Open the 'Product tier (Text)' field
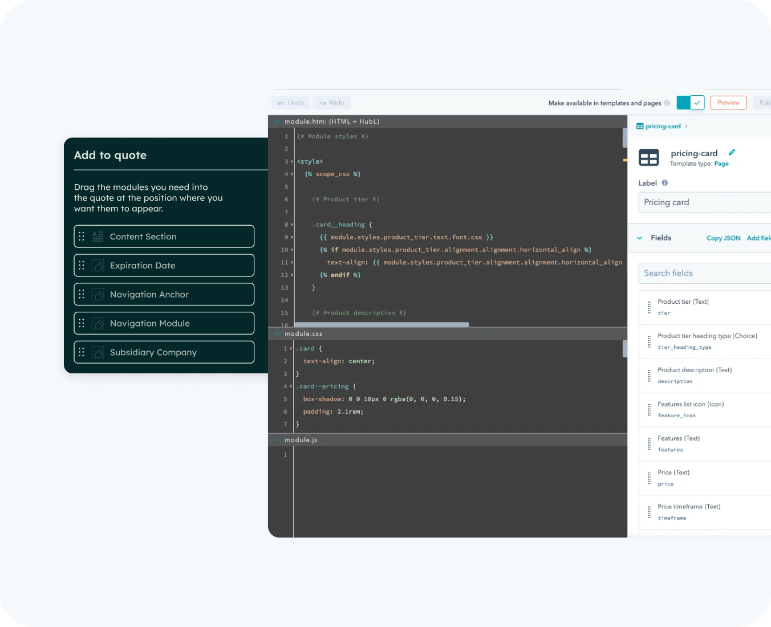This screenshot has width=771, height=627. [x=705, y=308]
